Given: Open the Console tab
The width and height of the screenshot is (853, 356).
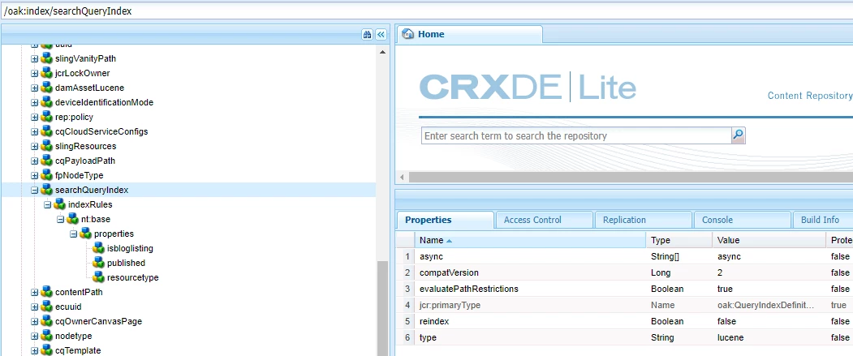Looking at the screenshot, I should click(x=743, y=220).
